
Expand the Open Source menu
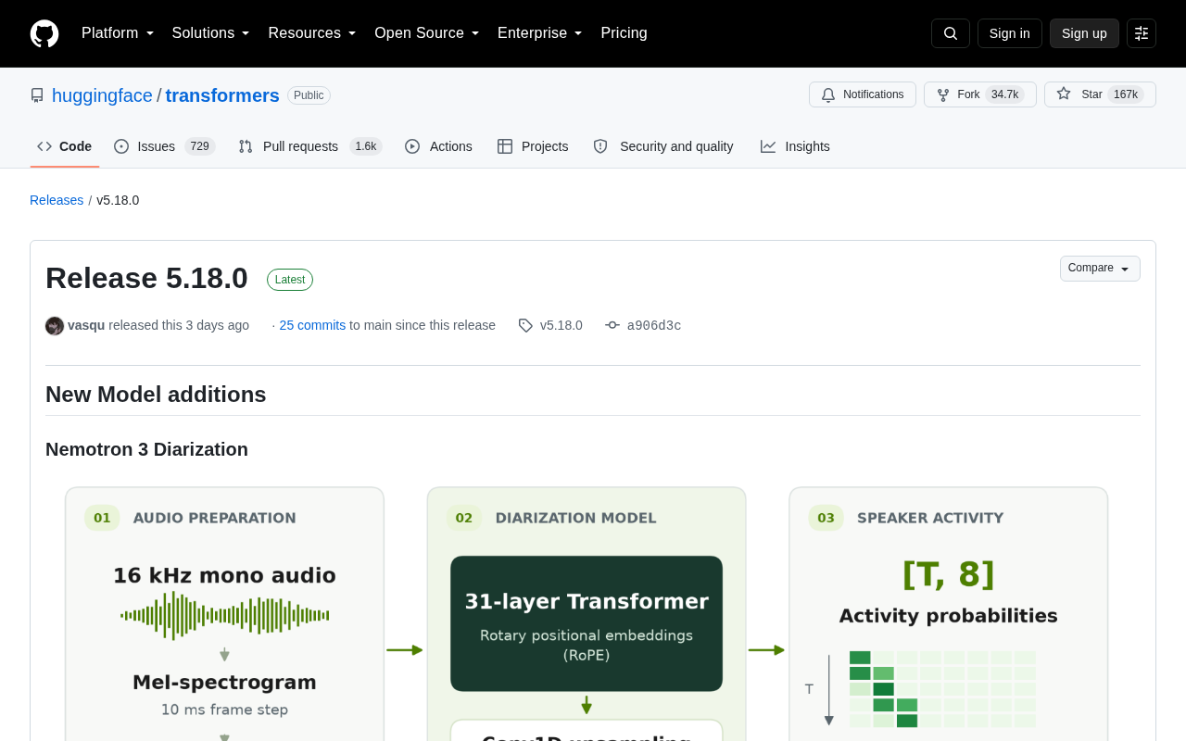coord(427,33)
